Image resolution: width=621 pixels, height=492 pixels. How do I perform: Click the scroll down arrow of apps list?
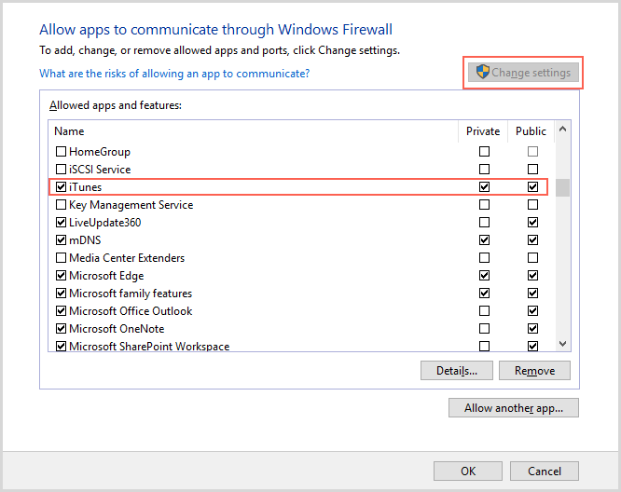click(562, 344)
